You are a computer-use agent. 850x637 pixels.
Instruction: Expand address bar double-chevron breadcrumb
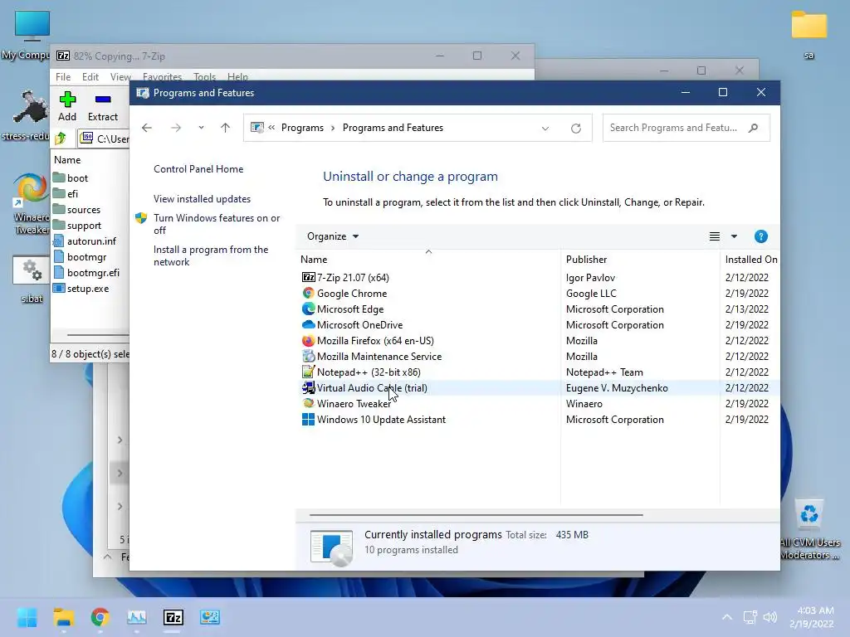point(271,127)
